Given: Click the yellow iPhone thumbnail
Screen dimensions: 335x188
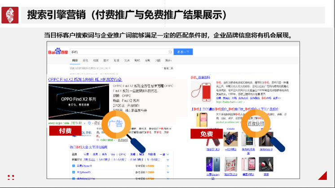Looking at the screenshot, I should tap(202, 120).
